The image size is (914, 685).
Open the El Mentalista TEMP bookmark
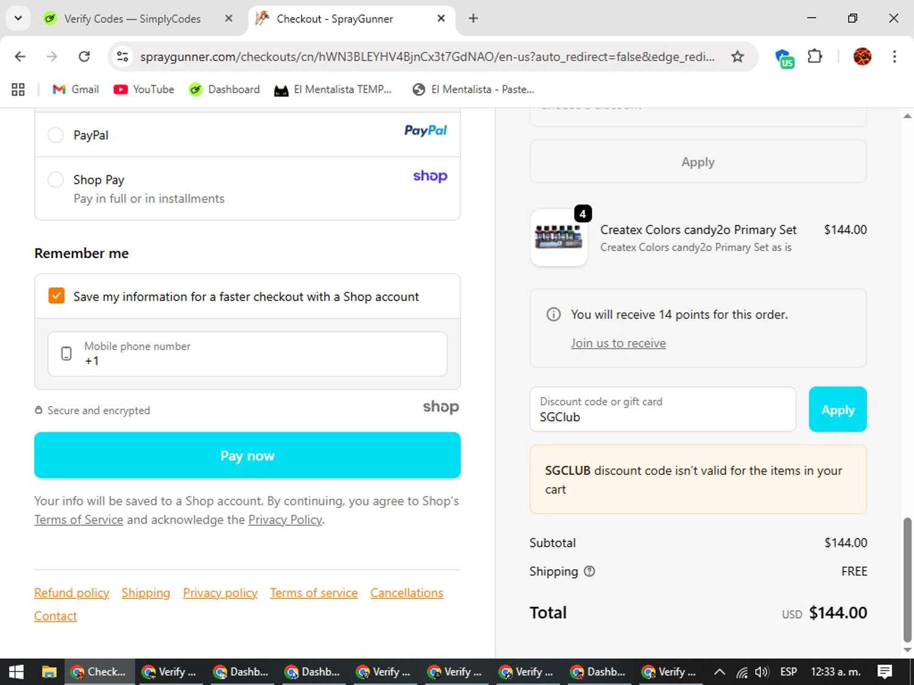(x=333, y=90)
